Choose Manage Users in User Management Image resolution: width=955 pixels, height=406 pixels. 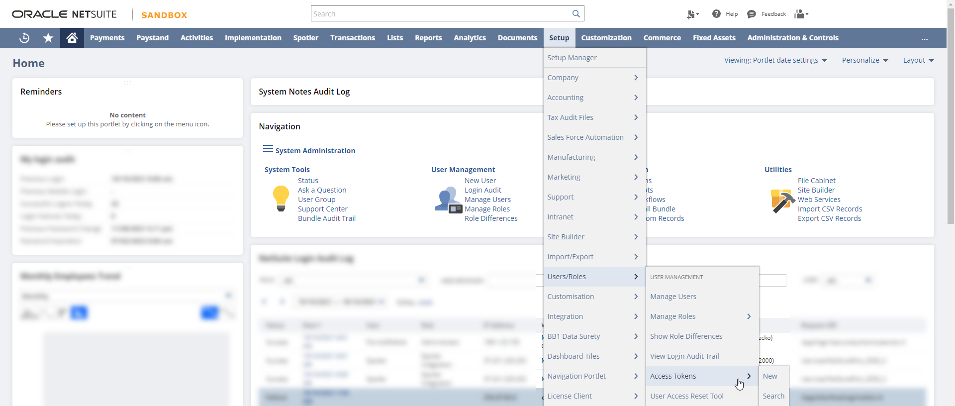[702, 297]
